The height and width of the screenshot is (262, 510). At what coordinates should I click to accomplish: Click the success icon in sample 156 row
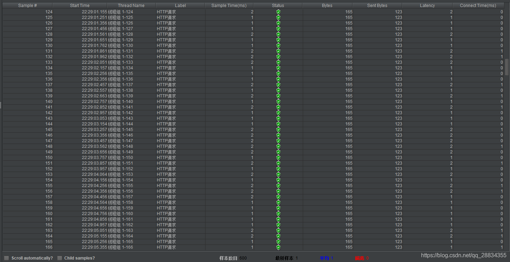tap(278, 191)
